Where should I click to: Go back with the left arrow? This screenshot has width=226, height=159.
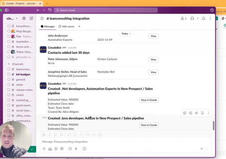pyautogui.click(x=38, y=10)
